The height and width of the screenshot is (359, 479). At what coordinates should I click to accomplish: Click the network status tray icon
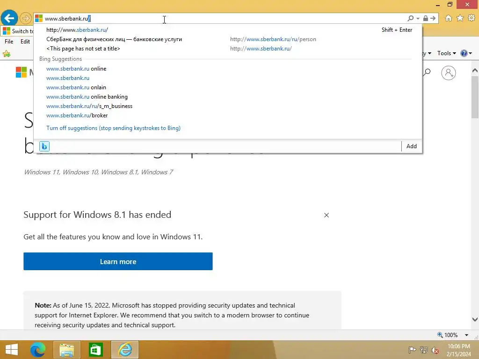(423, 350)
